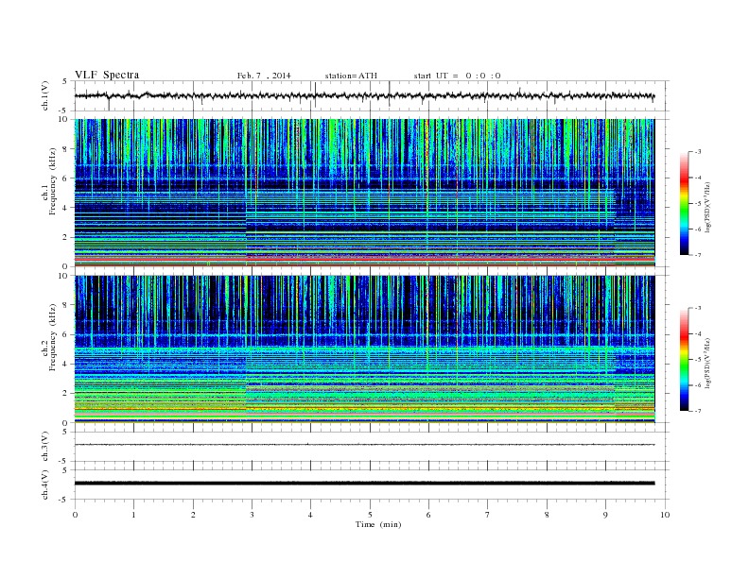Click the "8" kHz tick label of ch.1 spectrogram
This screenshot has width=749, height=578.
click(x=65, y=149)
